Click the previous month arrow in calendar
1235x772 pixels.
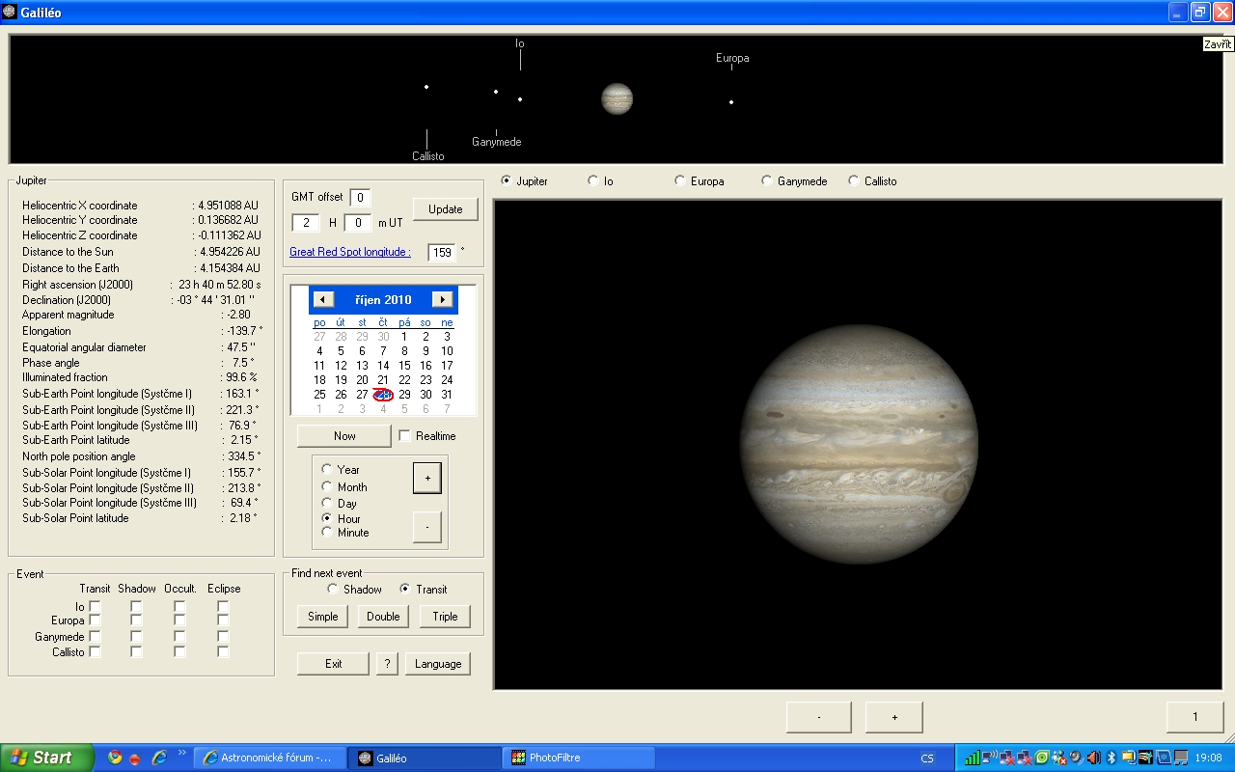coord(324,300)
